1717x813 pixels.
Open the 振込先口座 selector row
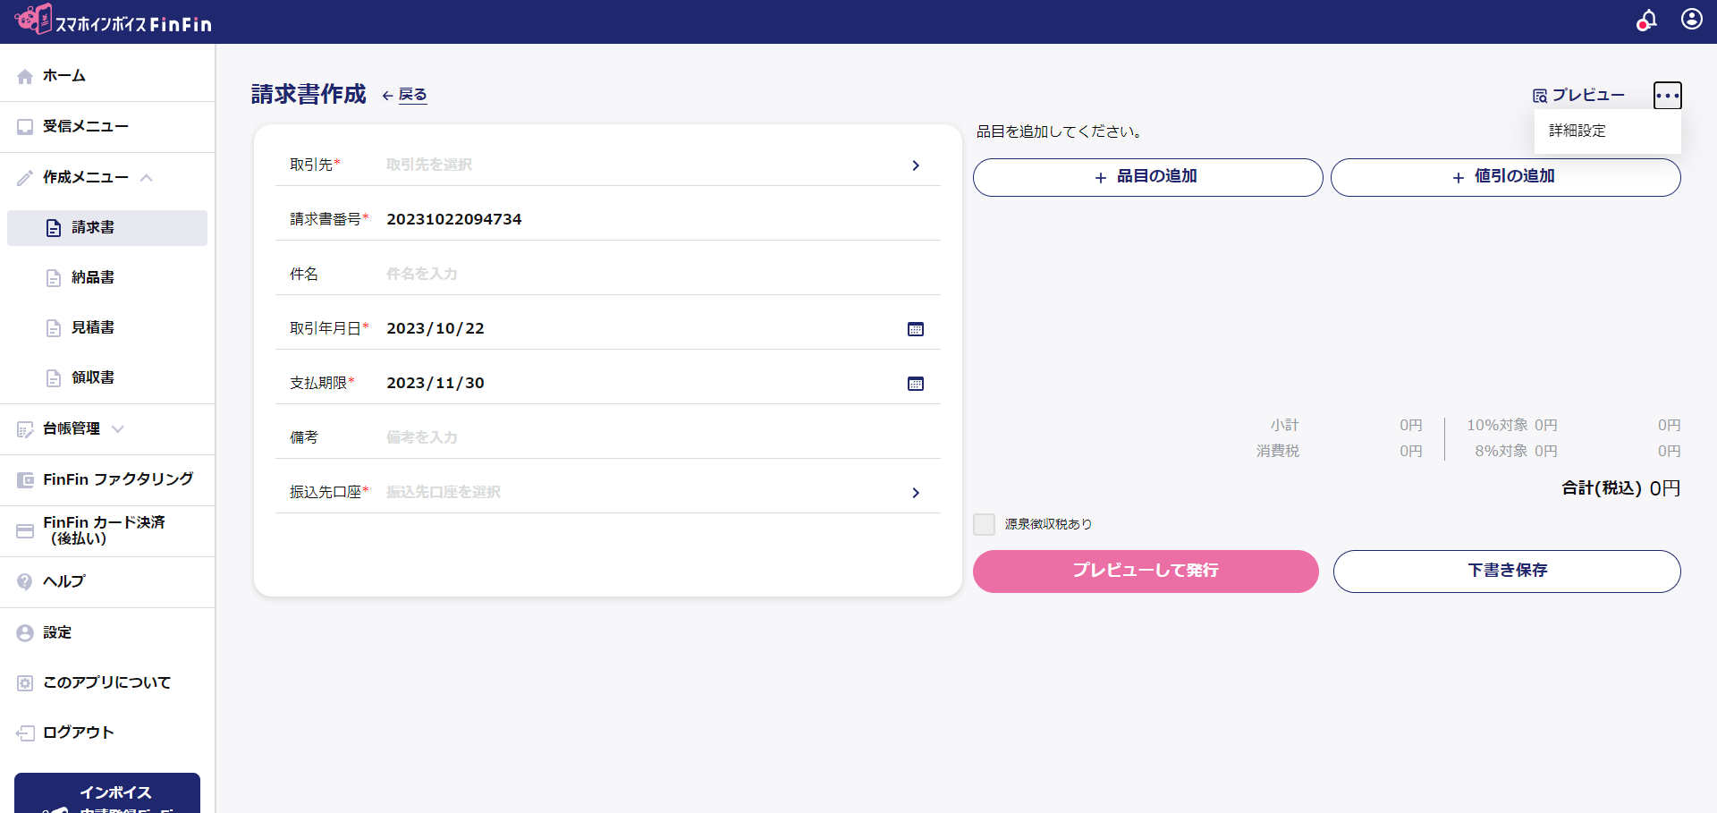point(608,493)
